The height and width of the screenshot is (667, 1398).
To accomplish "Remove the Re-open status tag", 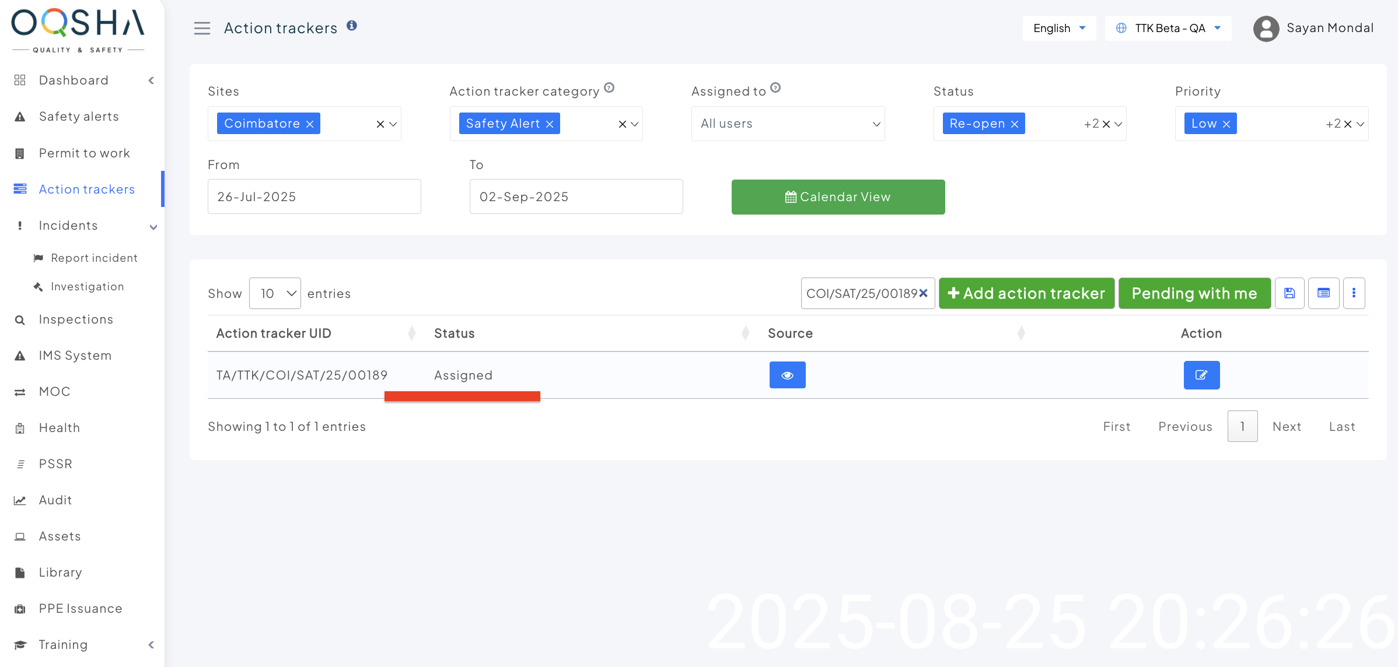I will tap(1015, 124).
